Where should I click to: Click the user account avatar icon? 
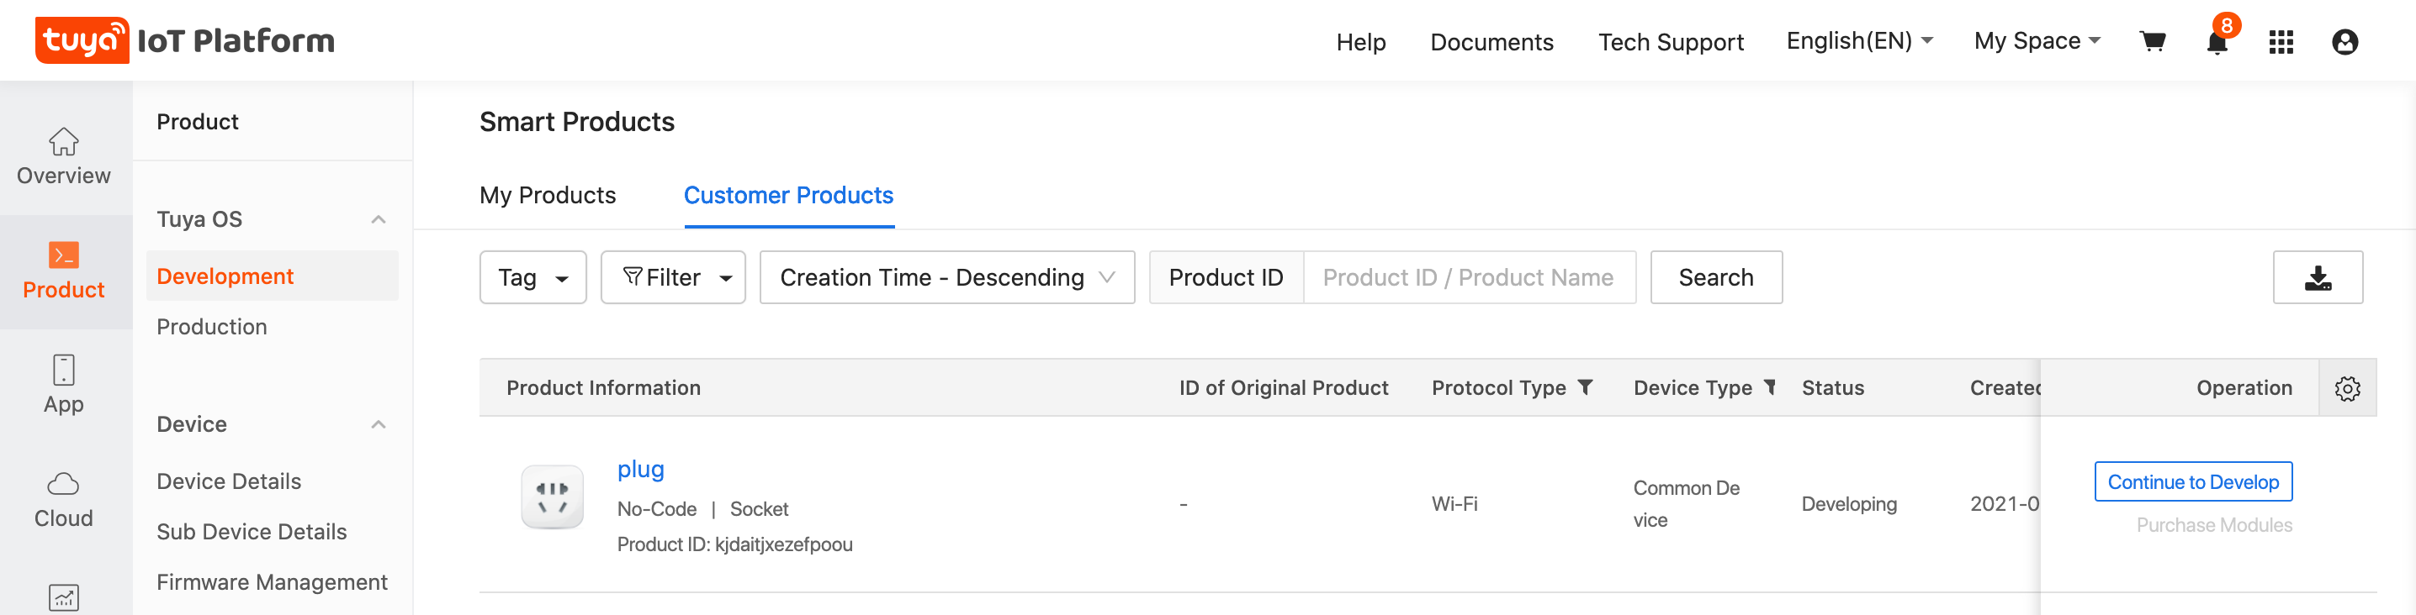pos(2344,42)
